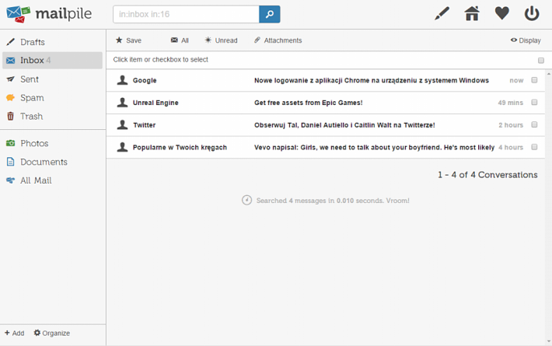Image resolution: width=552 pixels, height=346 pixels.
Task: Click the Mailpile logo envelope icon
Action: 18,14
